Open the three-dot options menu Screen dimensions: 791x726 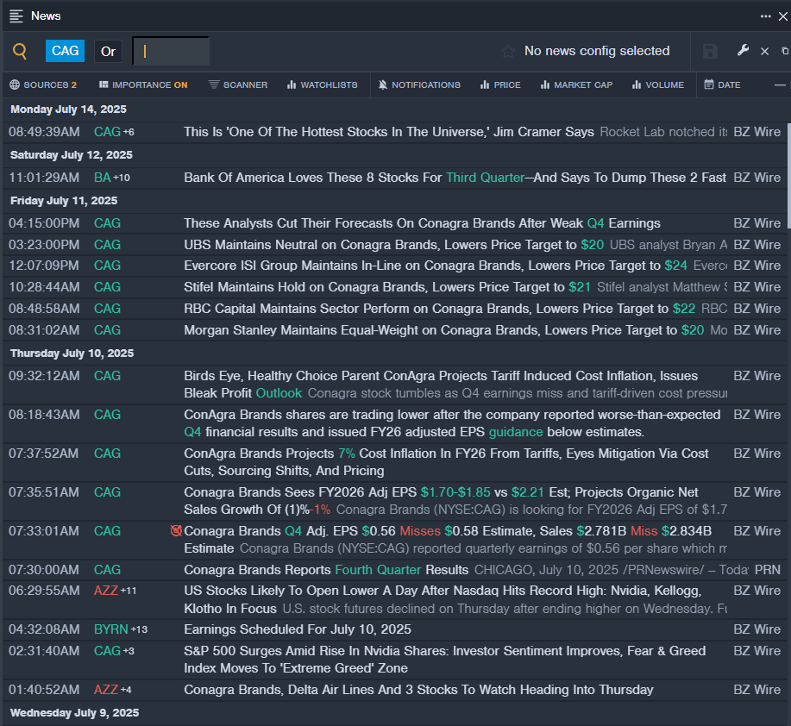(x=765, y=16)
